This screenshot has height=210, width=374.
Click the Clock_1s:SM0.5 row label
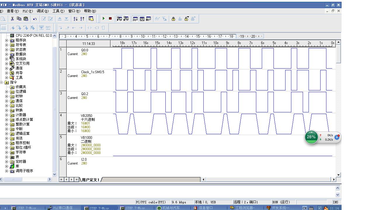coord(93,72)
